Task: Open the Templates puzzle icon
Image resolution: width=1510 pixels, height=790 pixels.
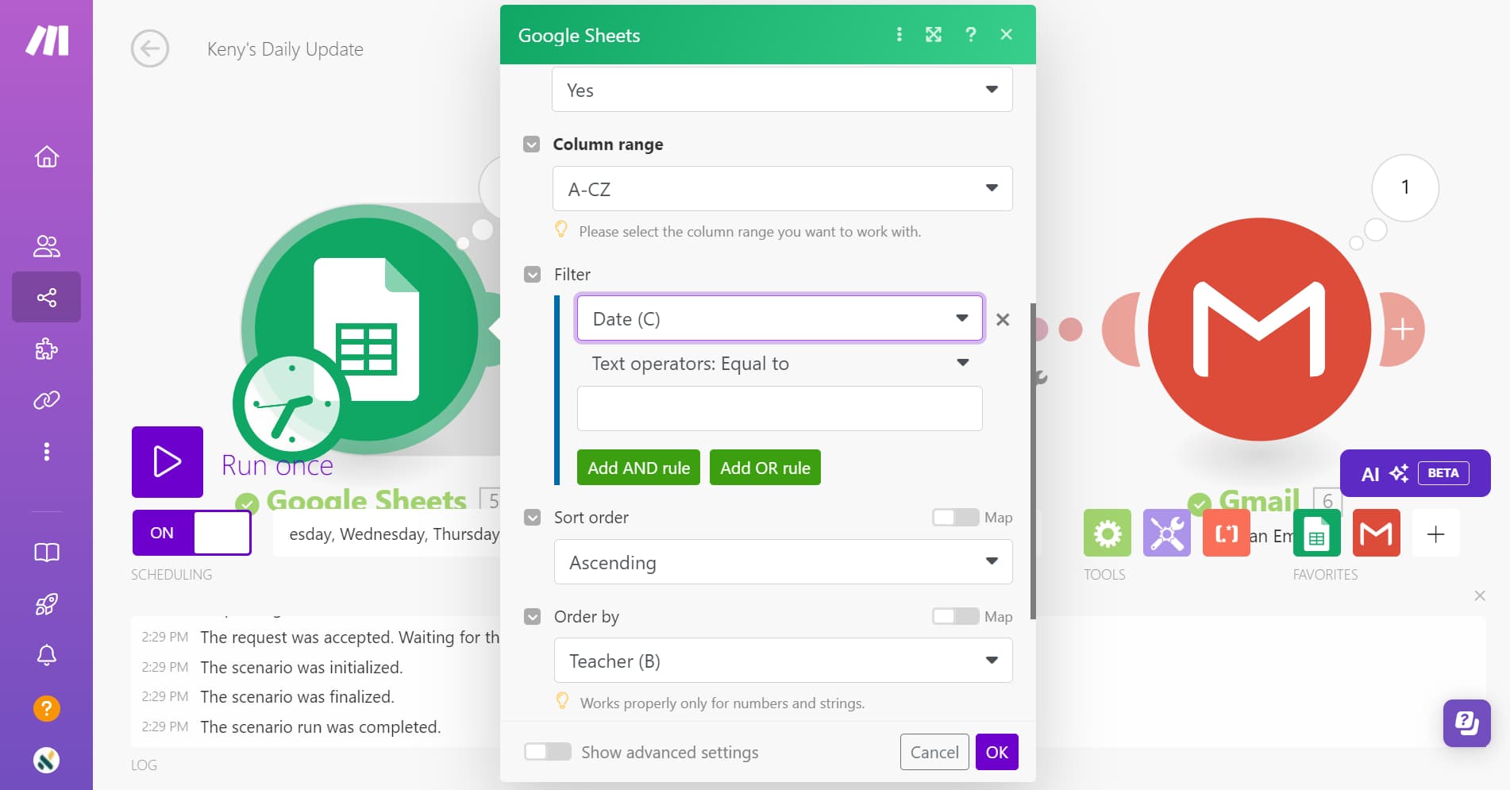Action: tap(47, 349)
